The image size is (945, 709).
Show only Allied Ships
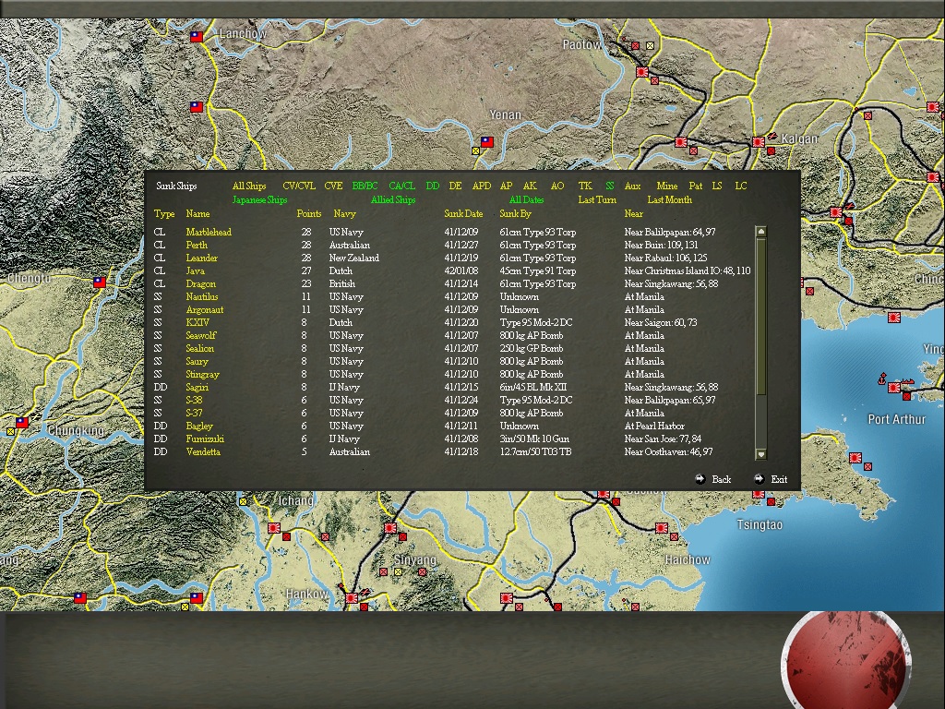(393, 199)
